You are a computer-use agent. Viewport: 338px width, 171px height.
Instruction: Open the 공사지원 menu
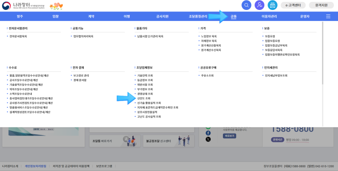pyautogui.click(x=162, y=16)
